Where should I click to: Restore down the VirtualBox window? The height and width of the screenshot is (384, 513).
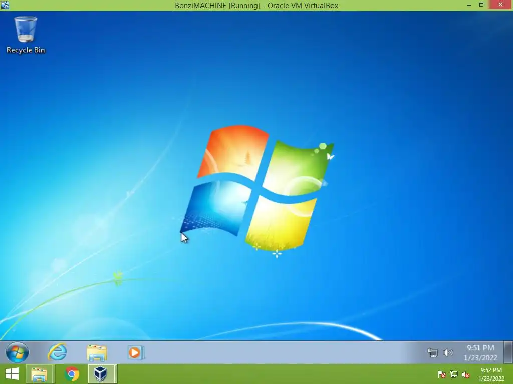(x=481, y=5)
